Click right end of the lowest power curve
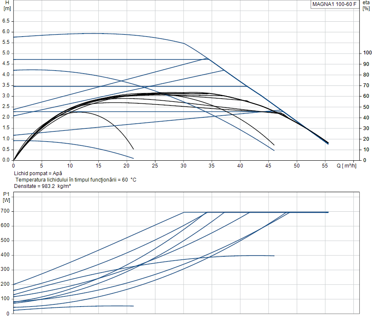The width and height of the screenshot is (373, 321). click(133, 306)
